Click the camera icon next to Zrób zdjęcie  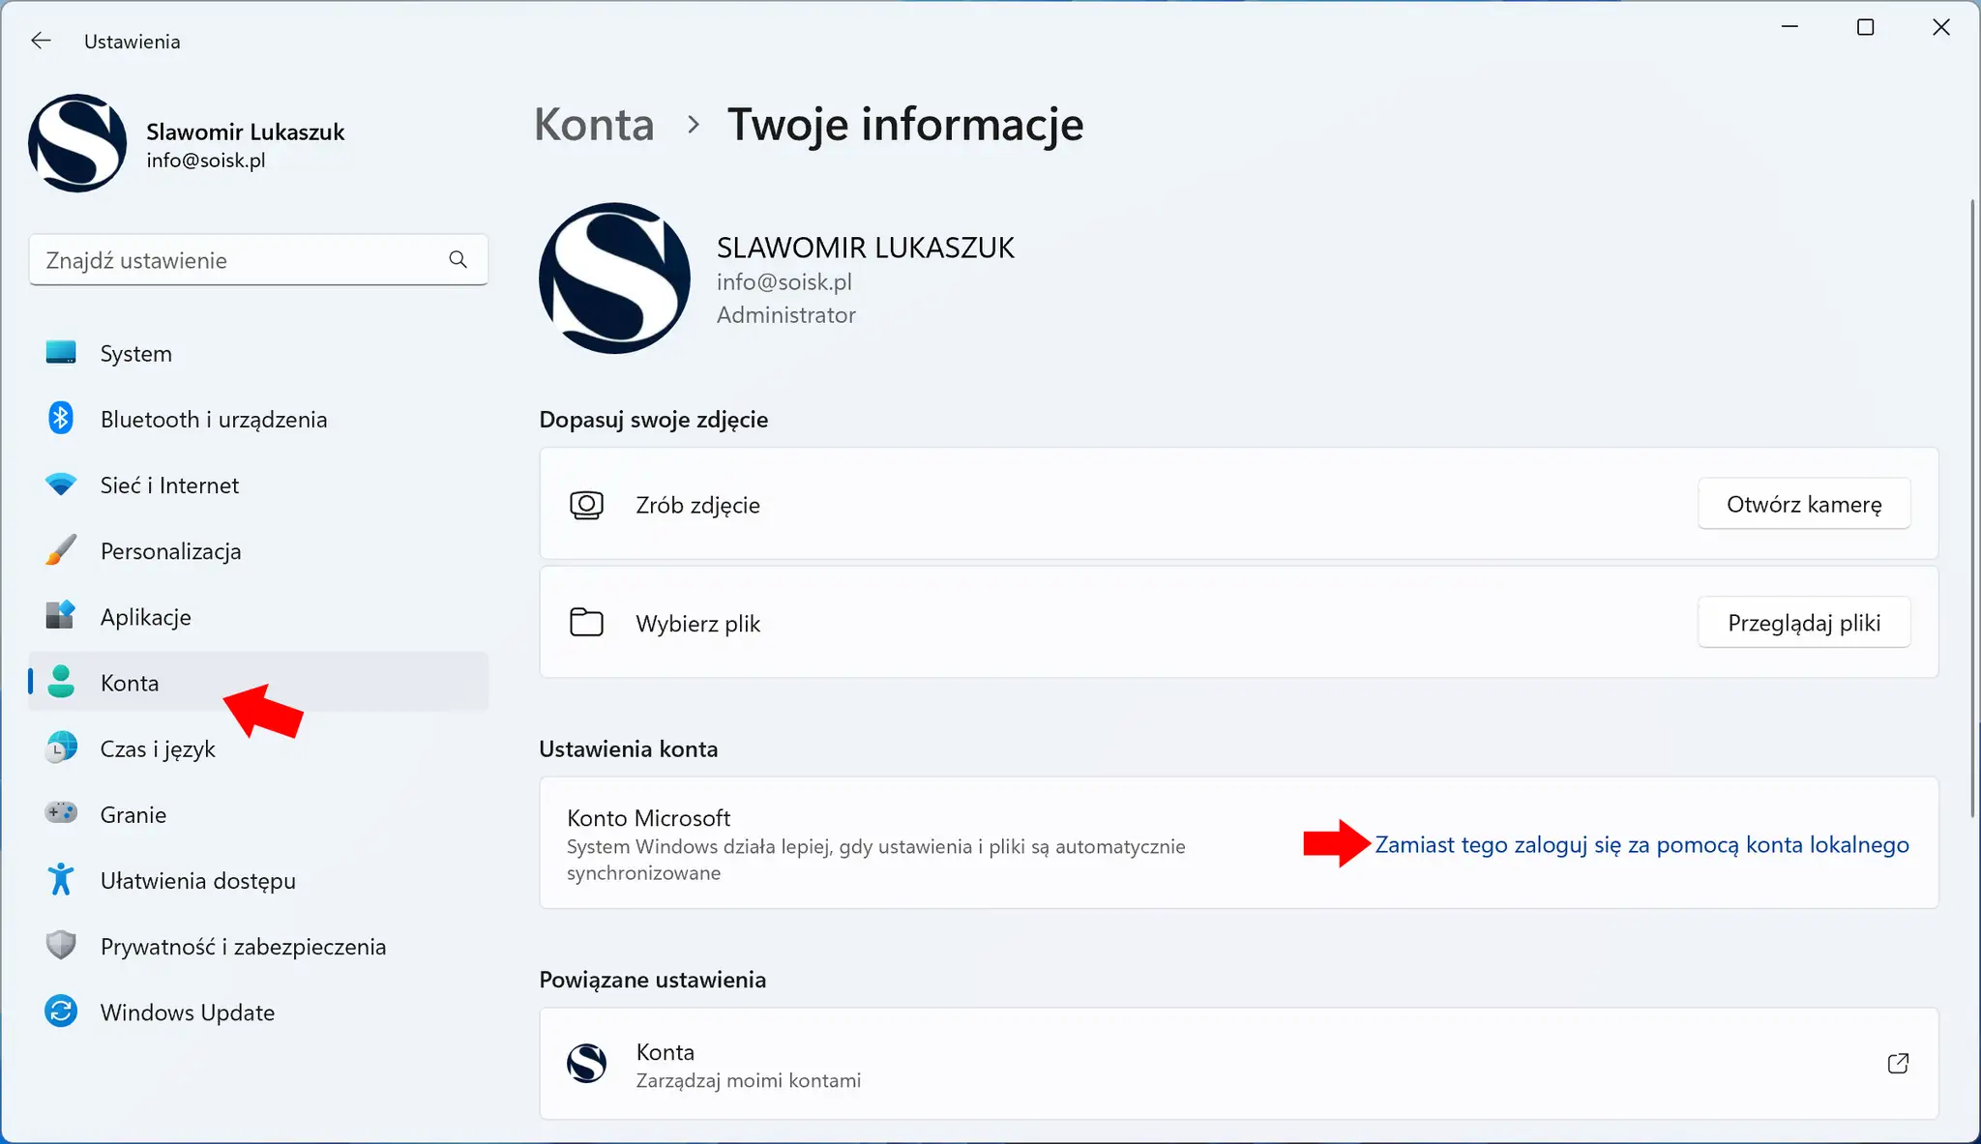pyautogui.click(x=585, y=504)
